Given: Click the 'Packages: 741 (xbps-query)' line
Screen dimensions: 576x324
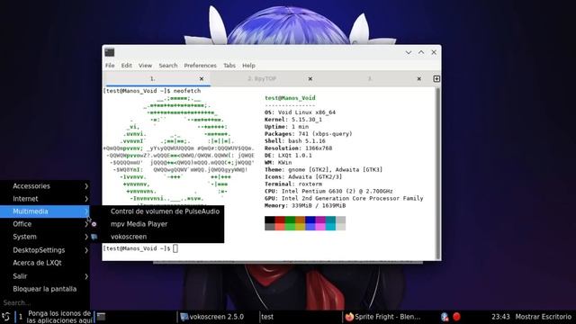Looking at the screenshot, I should (x=308, y=134).
